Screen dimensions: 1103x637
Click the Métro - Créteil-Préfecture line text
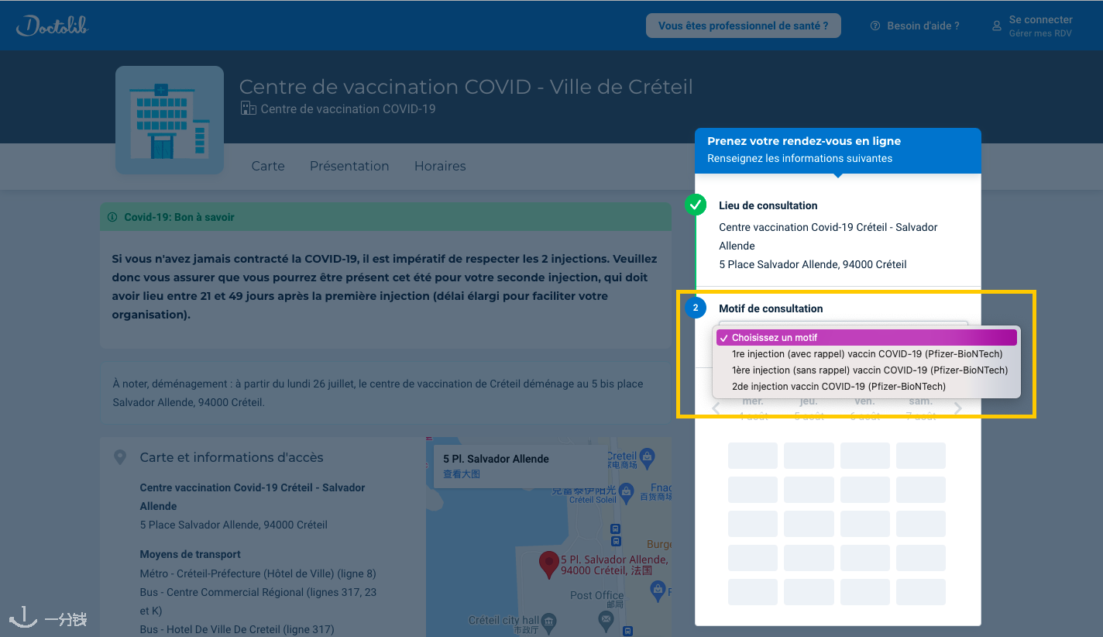point(258,574)
